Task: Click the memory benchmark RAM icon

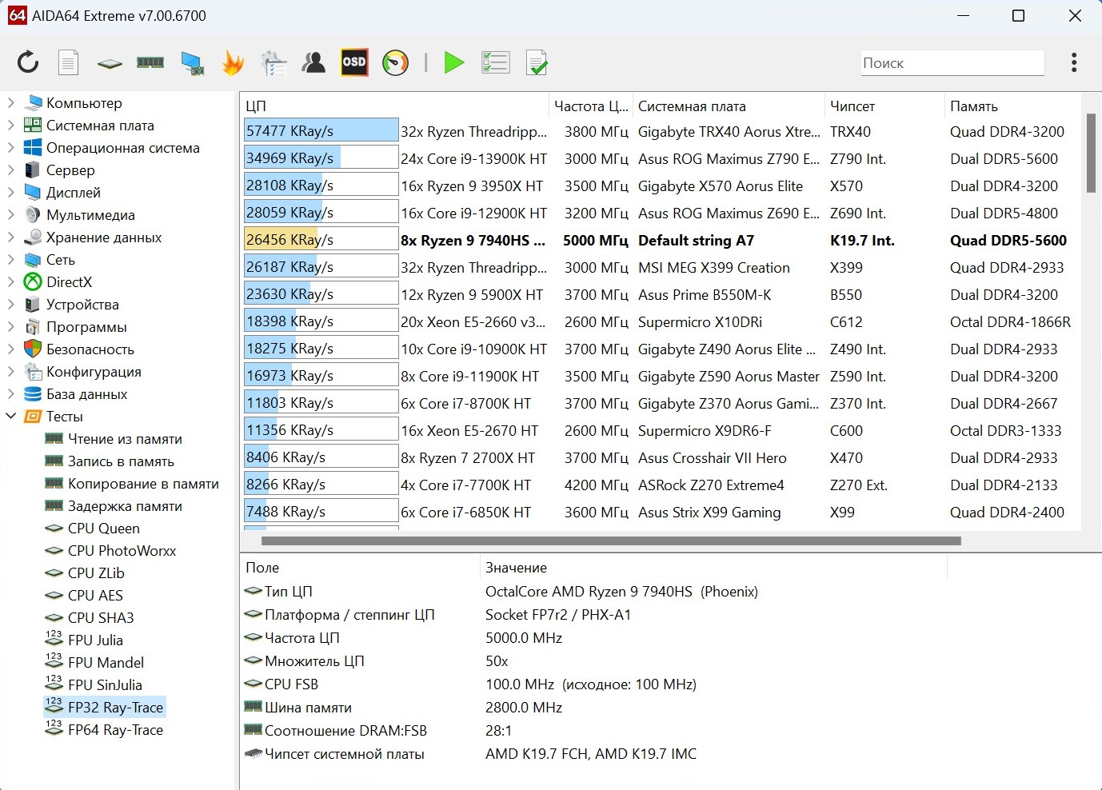Action: (x=150, y=62)
